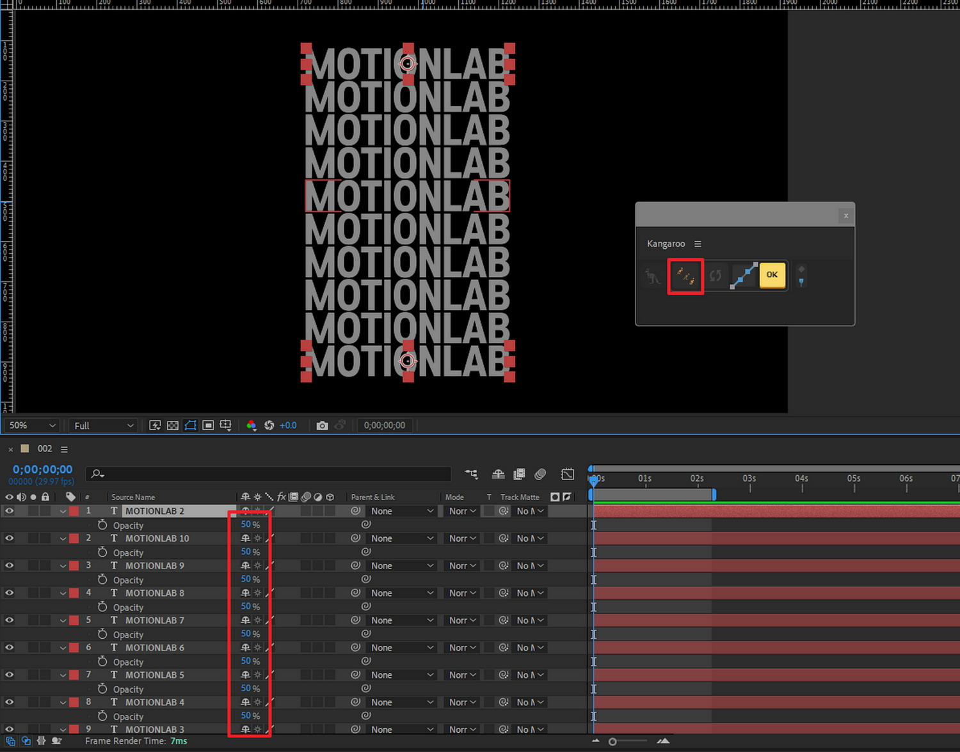The height and width of the screenshot is (752, 960).
Task: Click the +0.0 exposure value
Action: click(x=288, y=425)
